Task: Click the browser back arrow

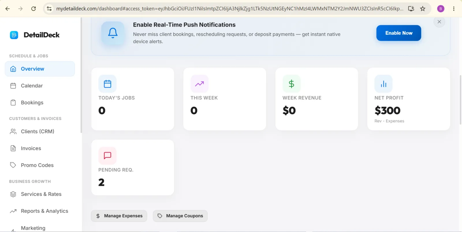Action: tap(8, 9)
